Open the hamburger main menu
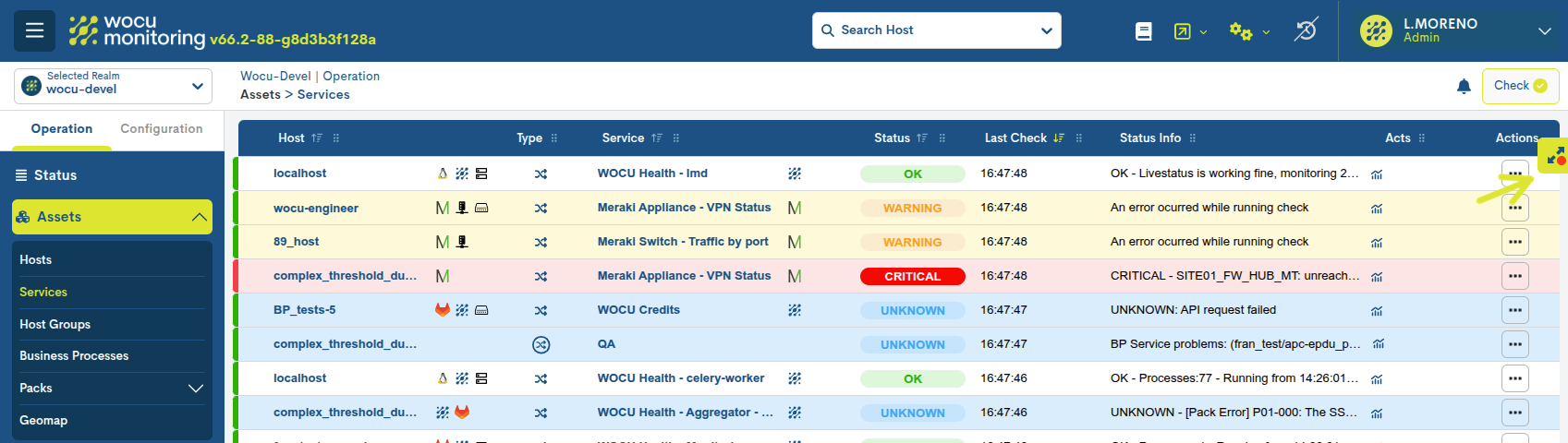The height and width of the screenshot is (443, 1568). click(x=34, y=30)
